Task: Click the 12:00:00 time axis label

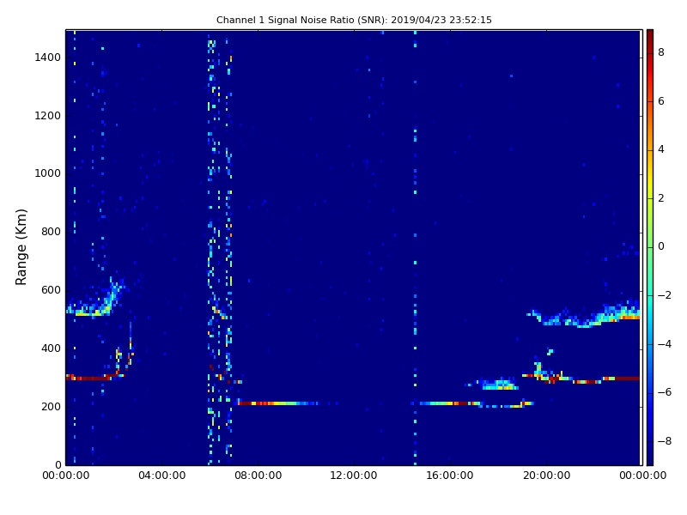Action: (x=354, y=476)
